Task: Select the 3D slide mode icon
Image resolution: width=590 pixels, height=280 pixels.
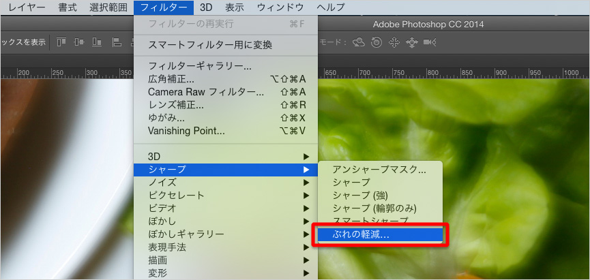Action: [x=412, y=42]
